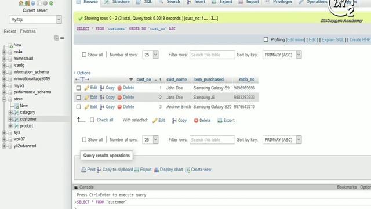Collapse the store database node
The width and height of the screenshot is (371, 209).
4,99
